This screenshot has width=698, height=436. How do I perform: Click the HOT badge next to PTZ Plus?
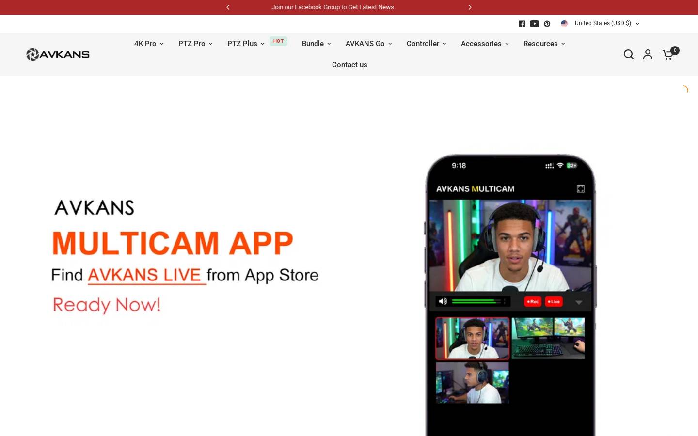click(x=278, y=41)
